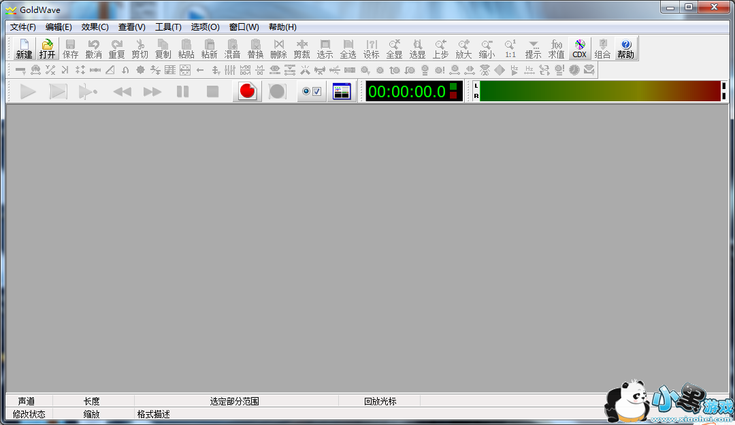
Task: Click the 缩小 (Zoom Out) magnifier
Action: pyautogui.click(x=487, y=49)
